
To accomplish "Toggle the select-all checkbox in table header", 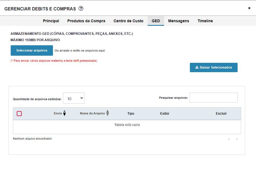I will tap(19, 114).
